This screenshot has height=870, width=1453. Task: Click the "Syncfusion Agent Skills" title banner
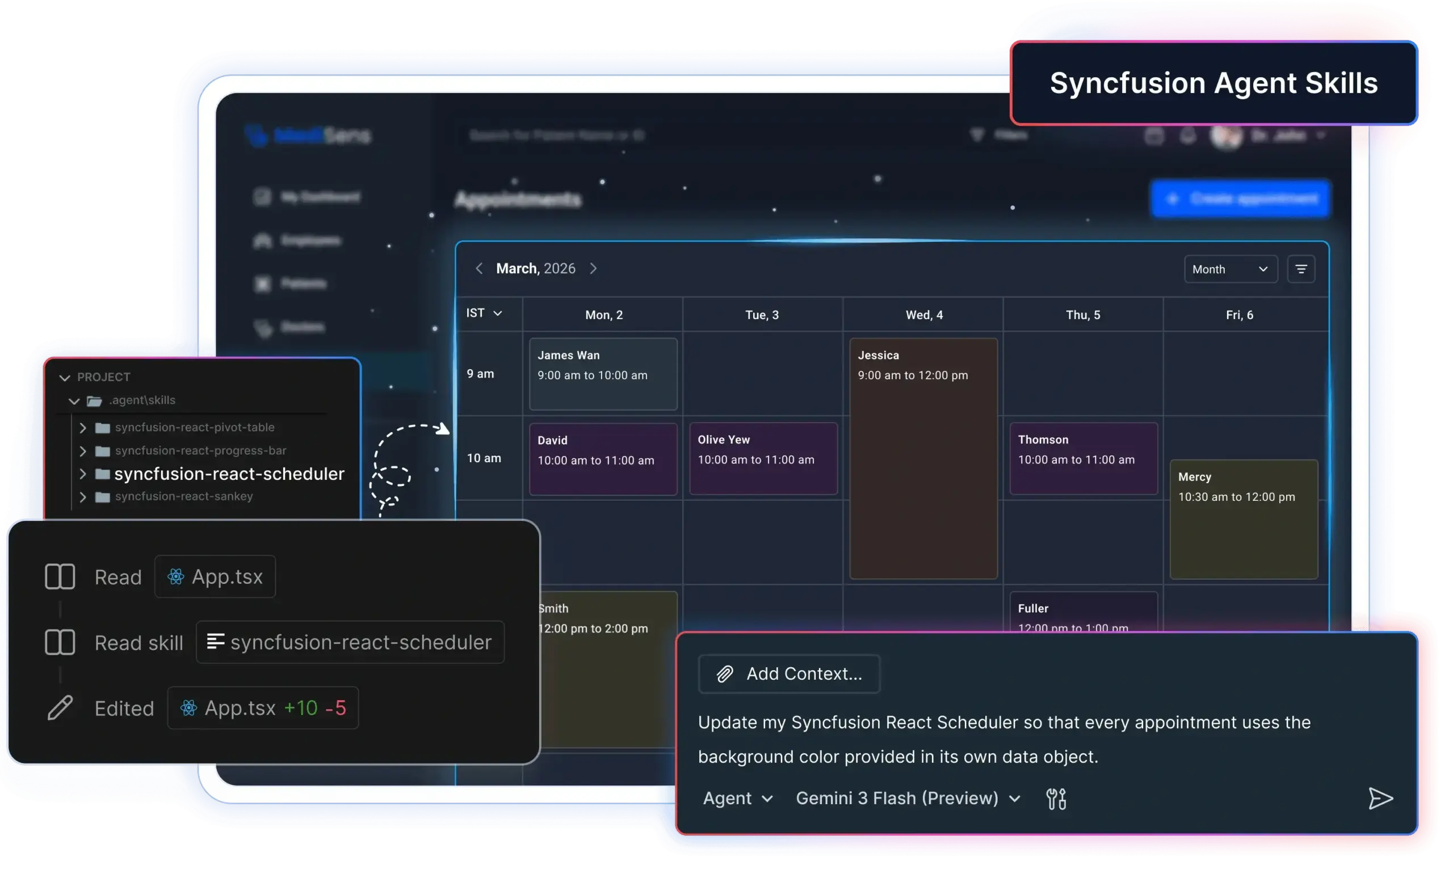pos(1213,83)
